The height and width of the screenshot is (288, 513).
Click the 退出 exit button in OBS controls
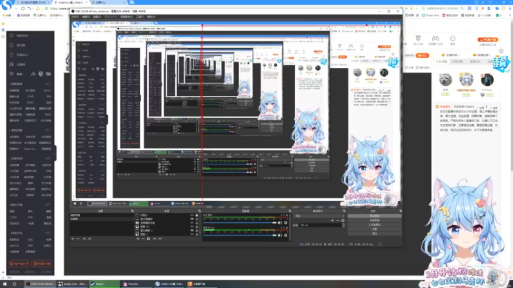(x=374, y=234)
